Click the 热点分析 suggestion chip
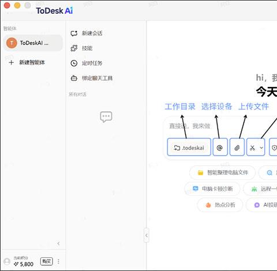 (x=220, y=205)
